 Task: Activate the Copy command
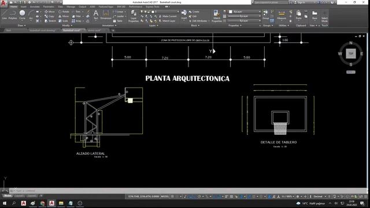pos(49,16)
